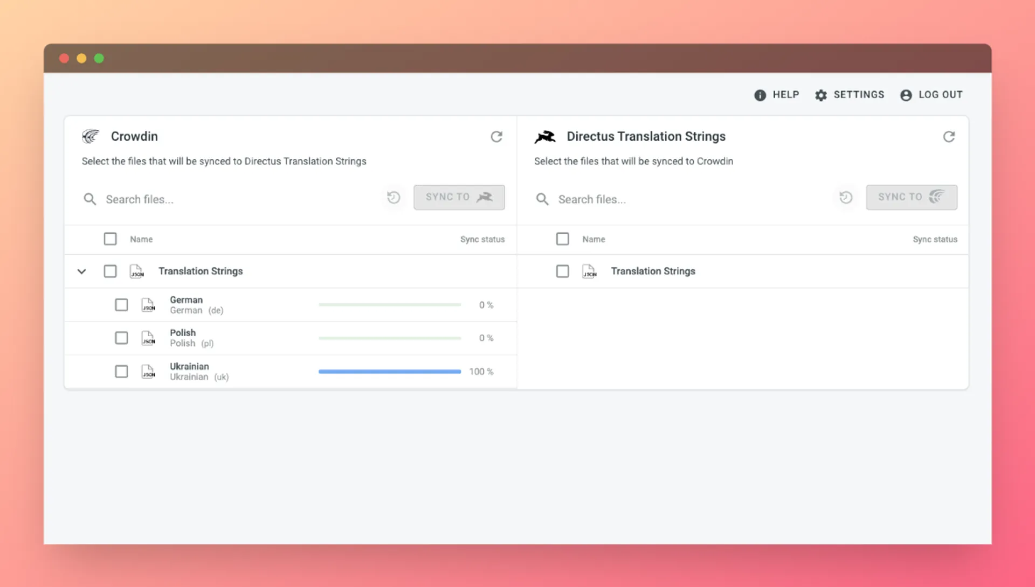This screenshot has height=587, width=1035.
Task: Click the green maximize window button
Action: click(x=99, y=58)
